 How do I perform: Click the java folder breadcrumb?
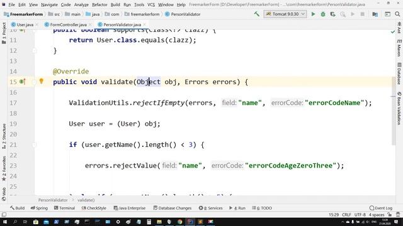click(x=93, y=14)
